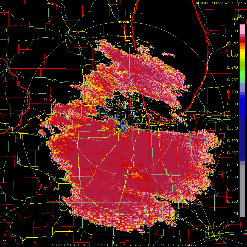Select the 0.840 scale value
The image size is (247, 247).
[232, 68]
